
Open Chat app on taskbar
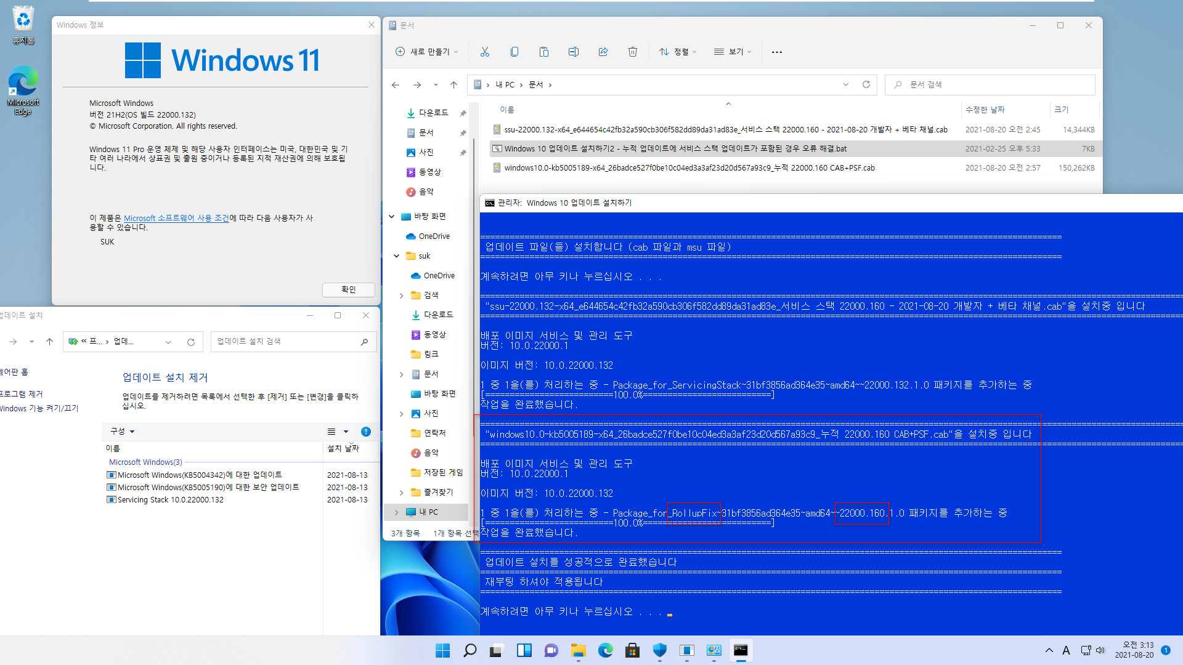coord(551,650)
